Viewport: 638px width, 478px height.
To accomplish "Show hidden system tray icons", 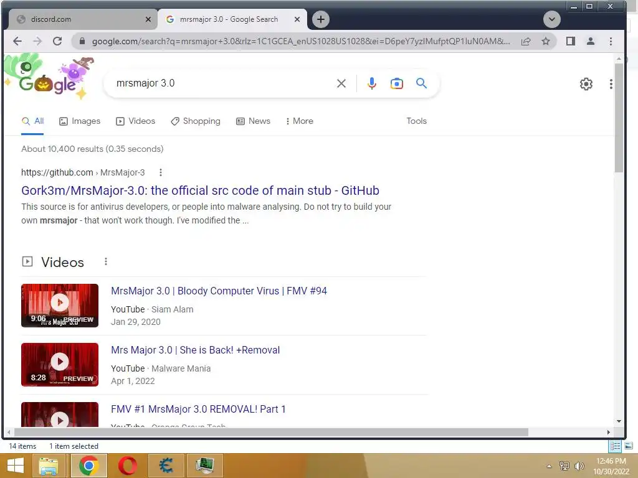I will (549, 466).
